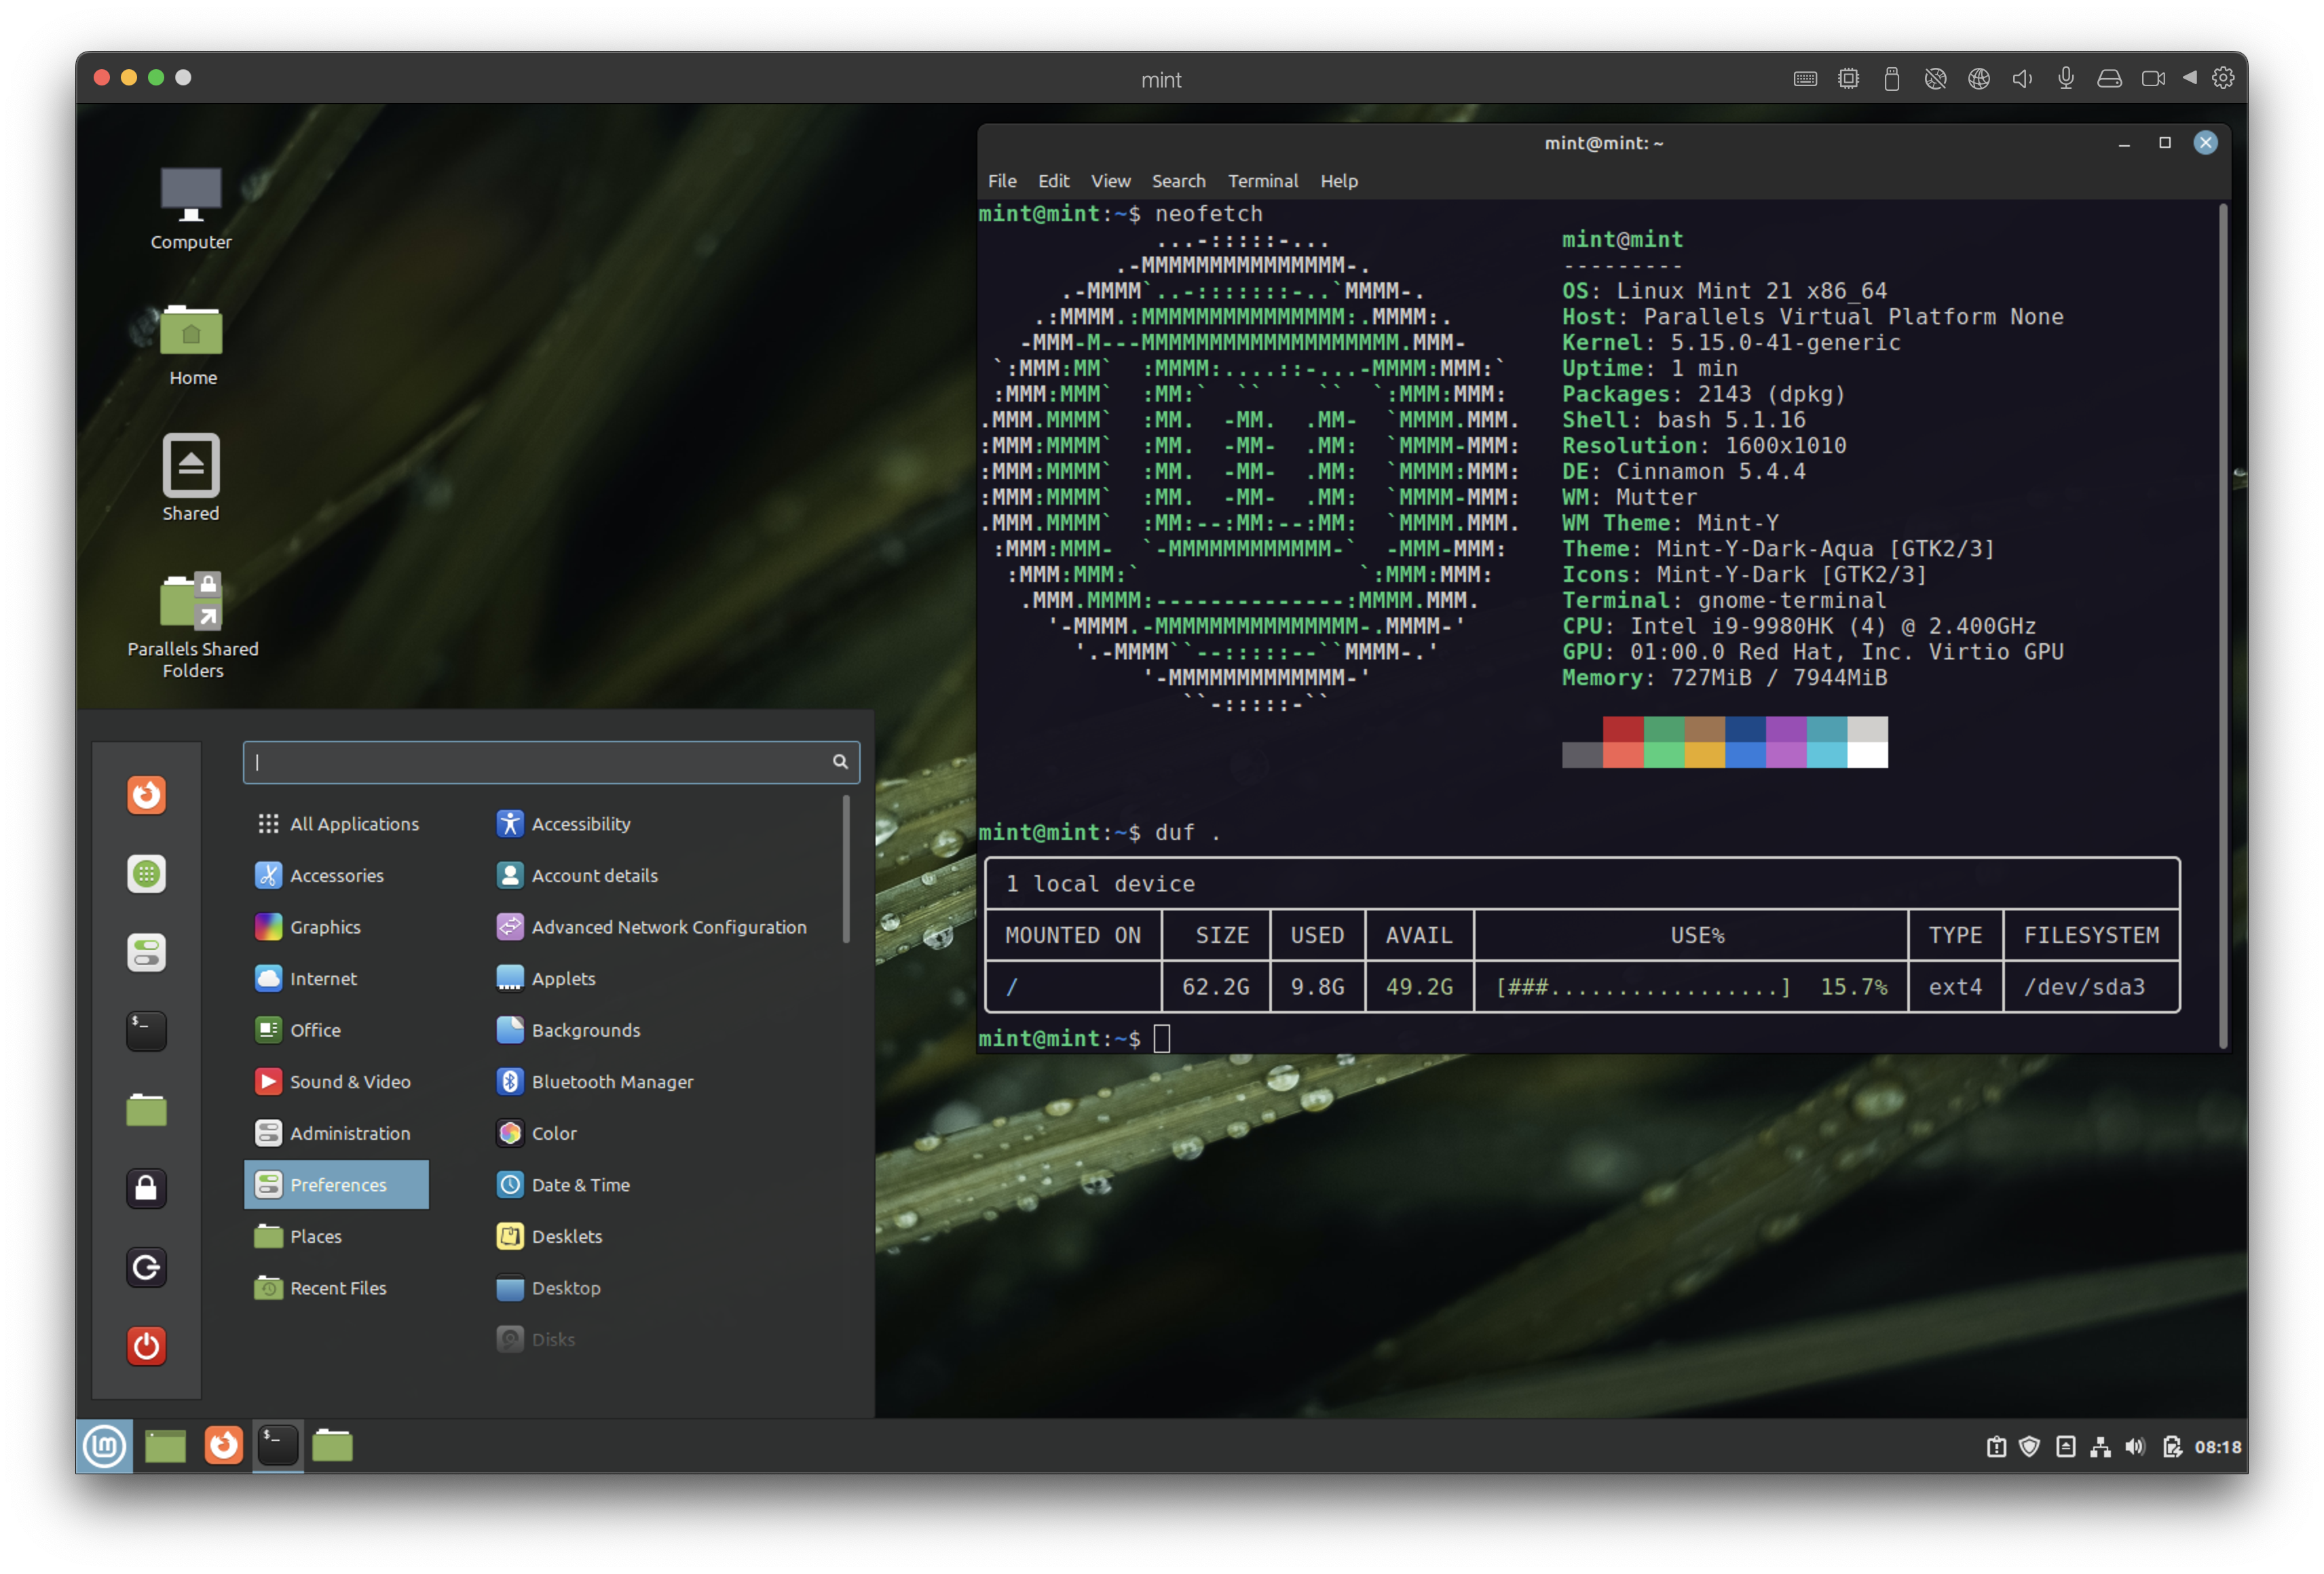Open the terminal View menu
This screenshot has height=1574, width=2324.
tap(1110, 181)
